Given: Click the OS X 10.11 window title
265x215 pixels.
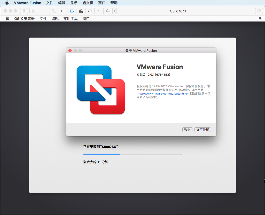Looking at the screenshot, I should pyautogui.click(x=178, y=11).
